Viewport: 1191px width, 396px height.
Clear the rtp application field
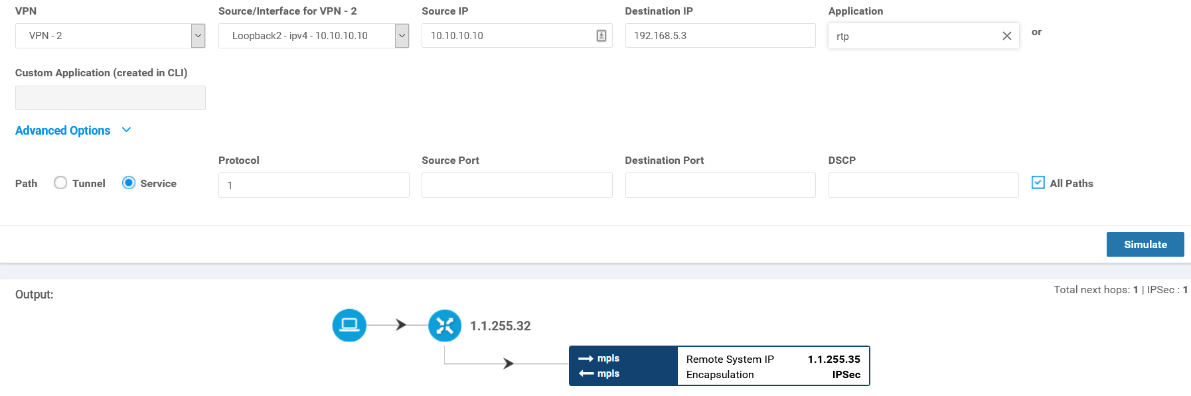[1006, 36]
